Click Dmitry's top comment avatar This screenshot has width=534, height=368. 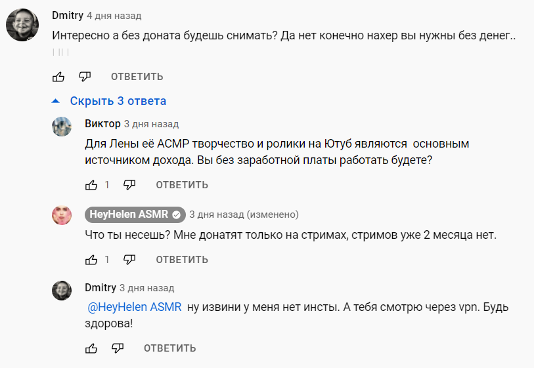click(22, 26)
